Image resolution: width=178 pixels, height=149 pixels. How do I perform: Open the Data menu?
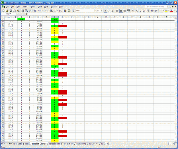point(46,7)
